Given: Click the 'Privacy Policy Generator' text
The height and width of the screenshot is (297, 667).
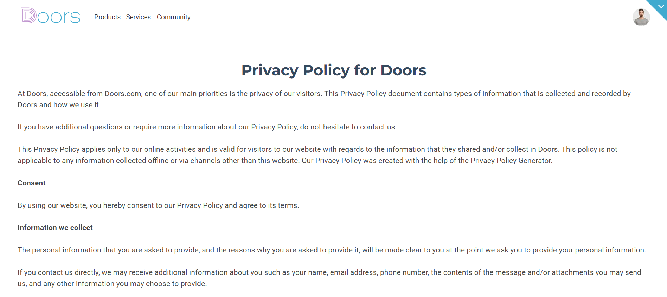Looking at the screenshot, I should [x=511, y=161].
